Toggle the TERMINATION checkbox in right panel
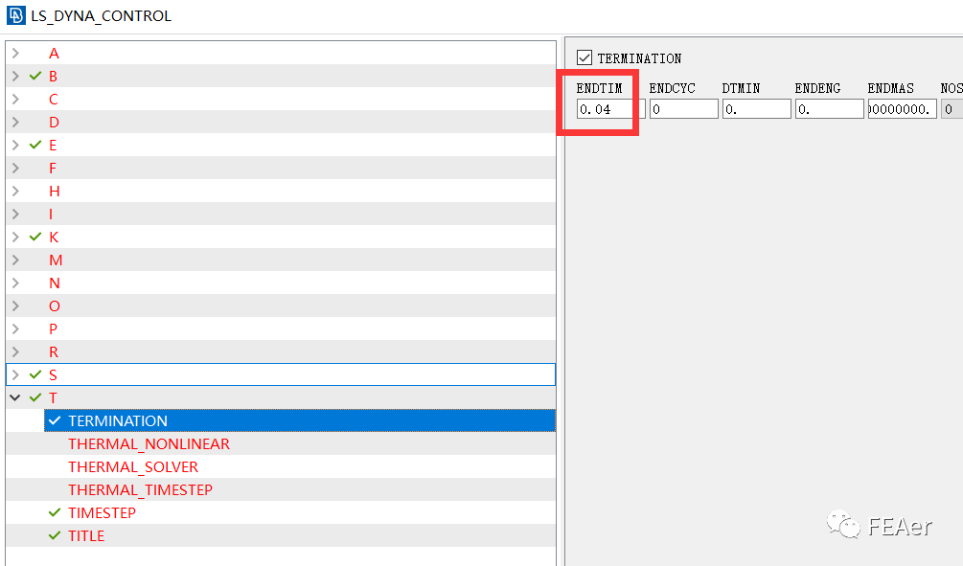Viewport: 963px width, 566px height. click(x=585, y=57)
